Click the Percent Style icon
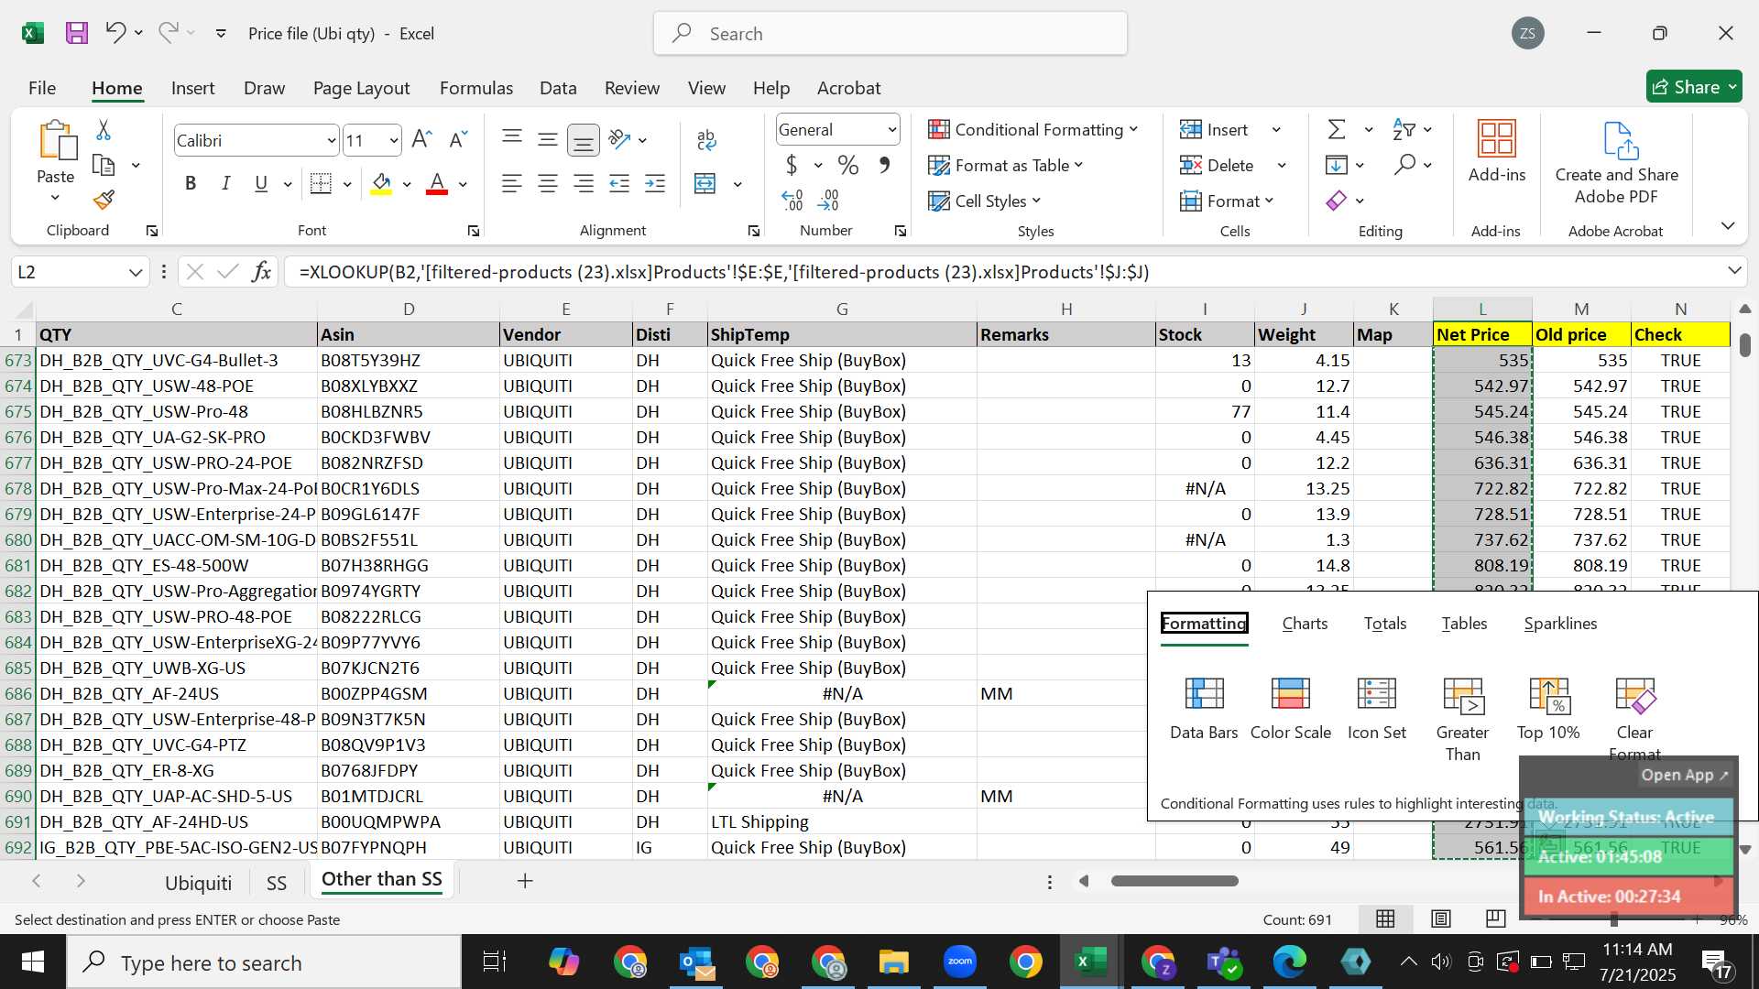1759x989 pixels. click(x=848, y=166)
